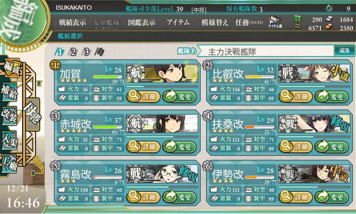The height and width of the screenshot is (214, 356).
Task: Click 変更 to swap out 比叡改
Action: pyautogui.click(x=332, y=97)
